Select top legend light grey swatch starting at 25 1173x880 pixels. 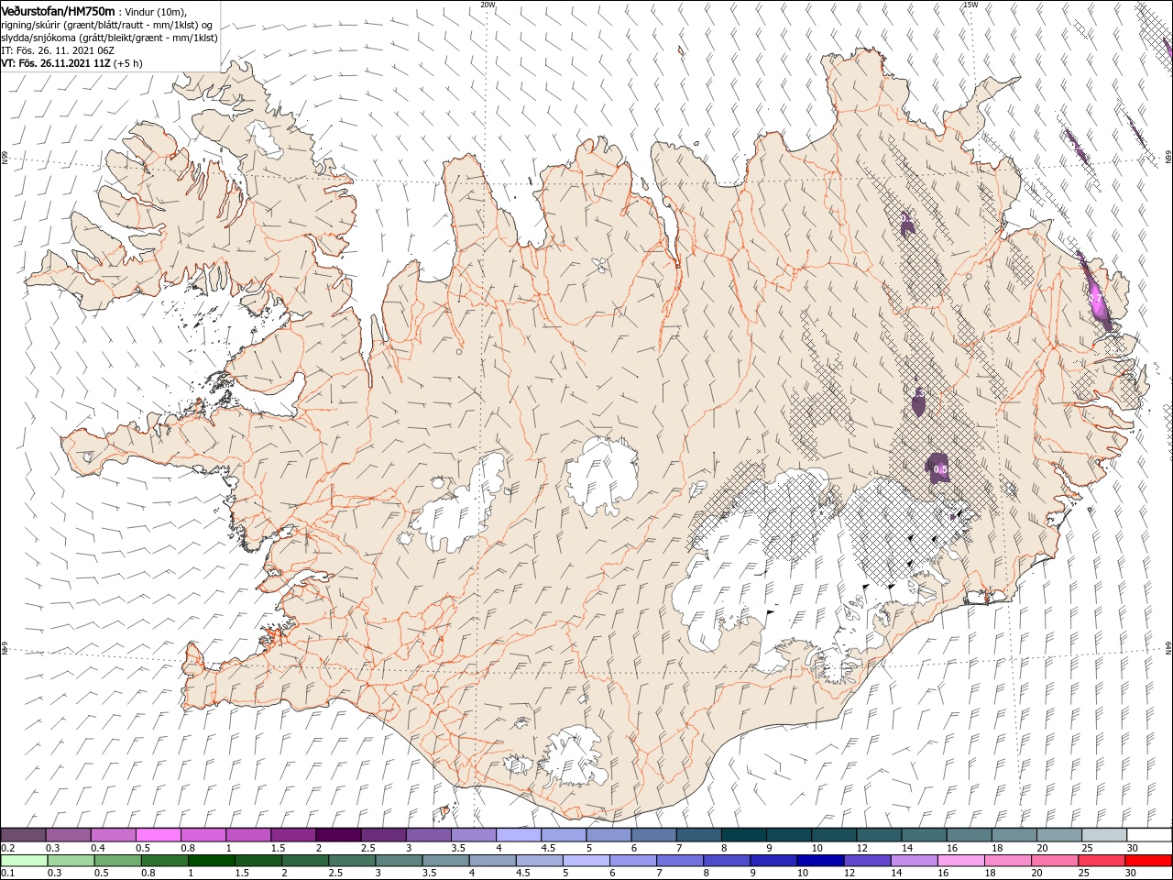(x=1105, y=835)
